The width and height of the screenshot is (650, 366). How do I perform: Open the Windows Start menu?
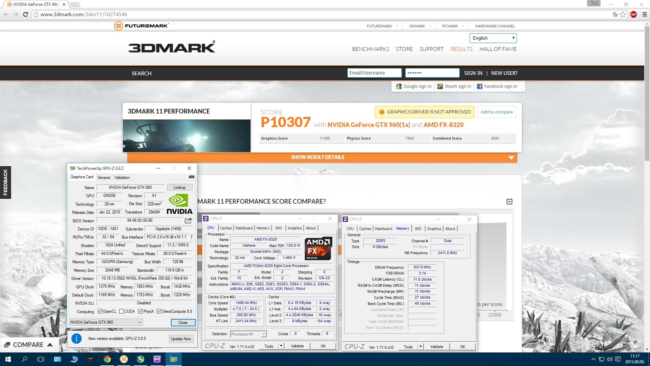(x=8, y=359)
